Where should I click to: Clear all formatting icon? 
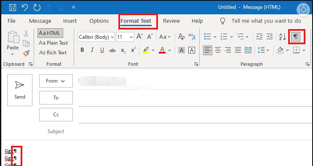(x=181, y=37)
